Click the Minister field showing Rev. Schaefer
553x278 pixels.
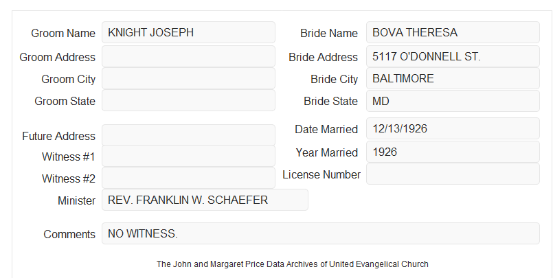click(x=205, y=200)
